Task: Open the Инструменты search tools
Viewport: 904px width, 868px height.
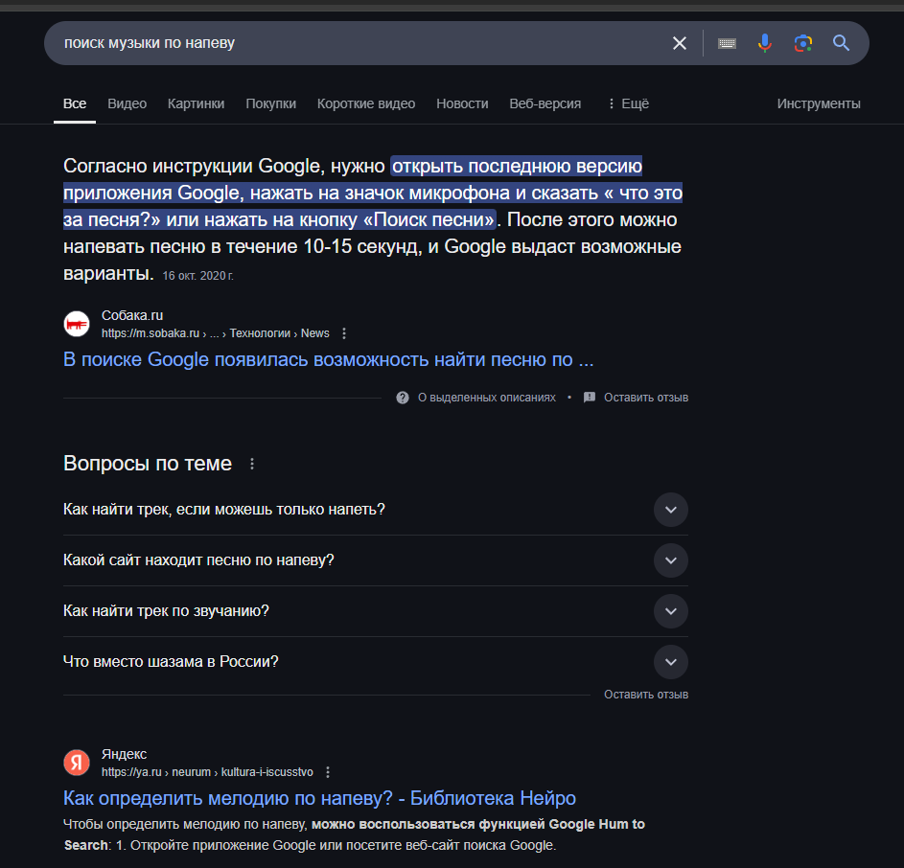Action: click(819, 103)
